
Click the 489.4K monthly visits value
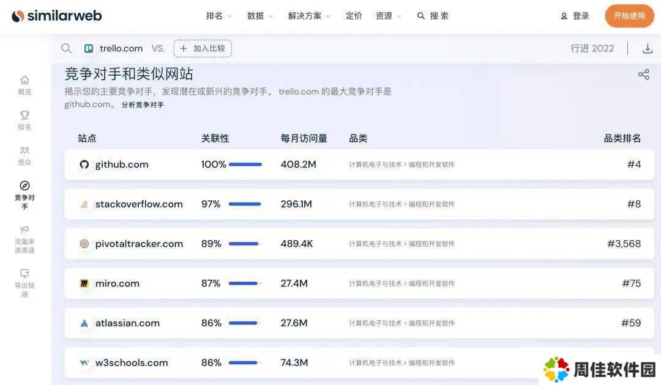tap(297, 244)
